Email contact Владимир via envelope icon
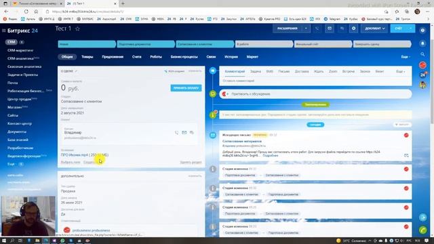434x244 pixels. pyautogui.click(x=184, y=133)
